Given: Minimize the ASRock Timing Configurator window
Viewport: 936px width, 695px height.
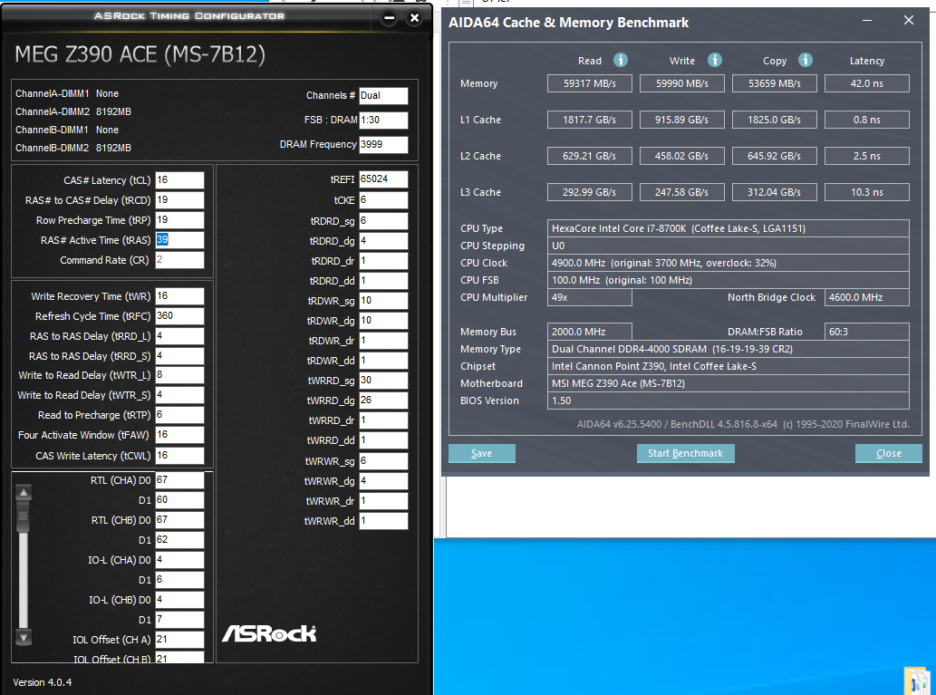Looking at the screenshot, I should point(390,18).
